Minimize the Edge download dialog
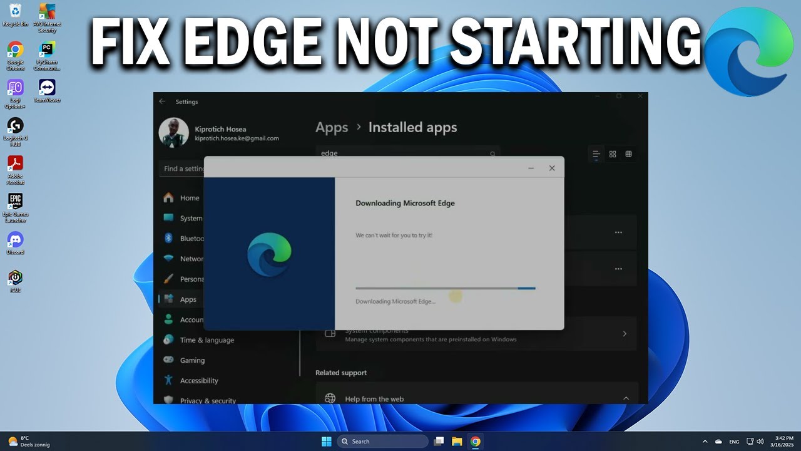 531,168
